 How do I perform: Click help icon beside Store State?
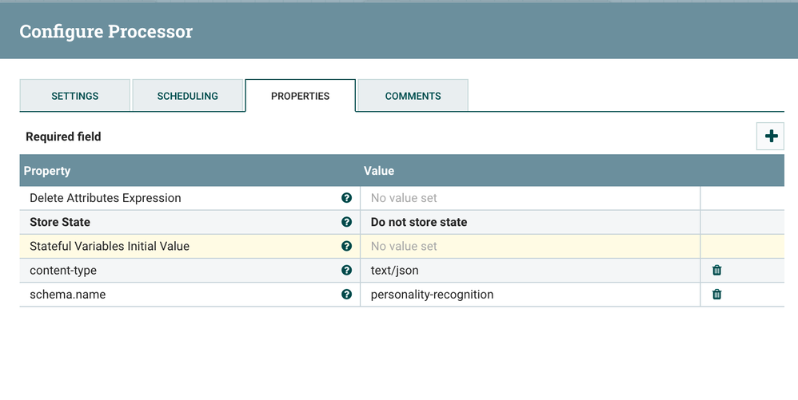pyautogui.click(x=346, y=222)
